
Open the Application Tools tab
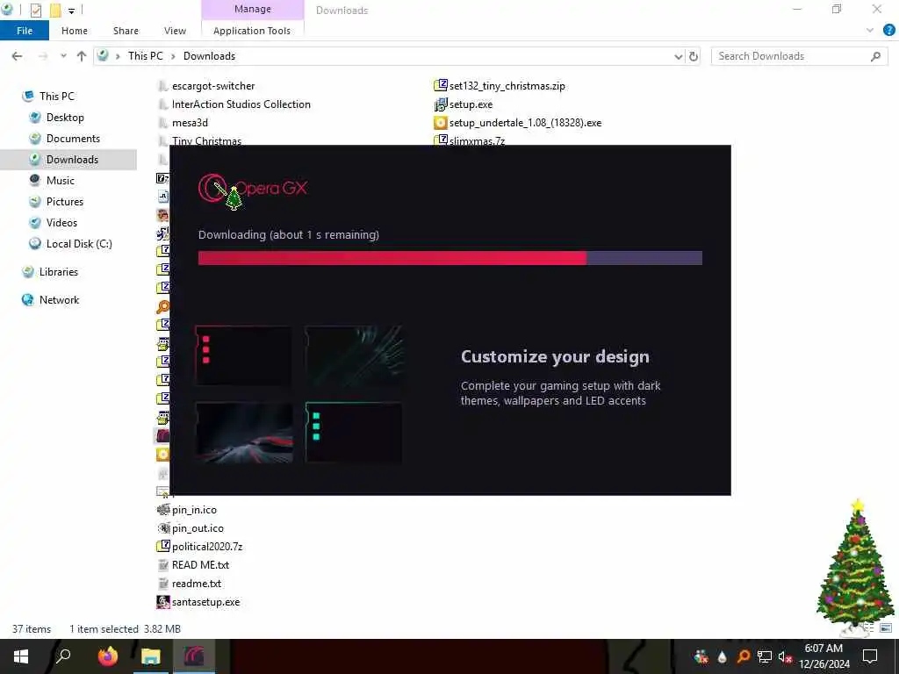tap(252, 31)
